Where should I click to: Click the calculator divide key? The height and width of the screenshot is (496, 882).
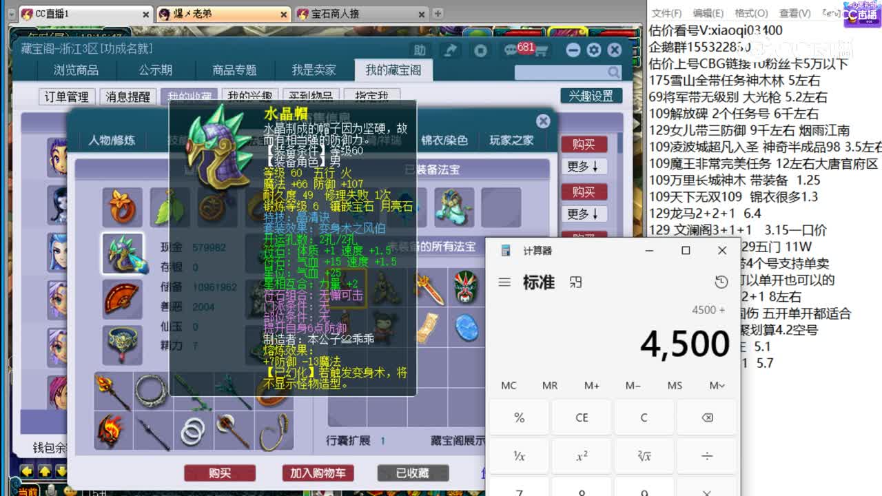pyautogui.click(x=706, y=456)
